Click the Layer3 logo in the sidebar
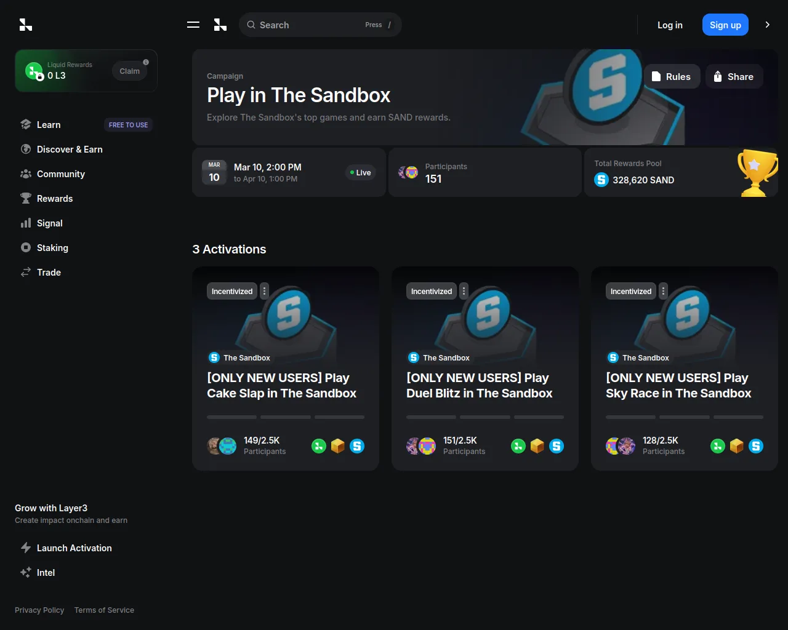The image size is (788, 630). pos(26,25)
